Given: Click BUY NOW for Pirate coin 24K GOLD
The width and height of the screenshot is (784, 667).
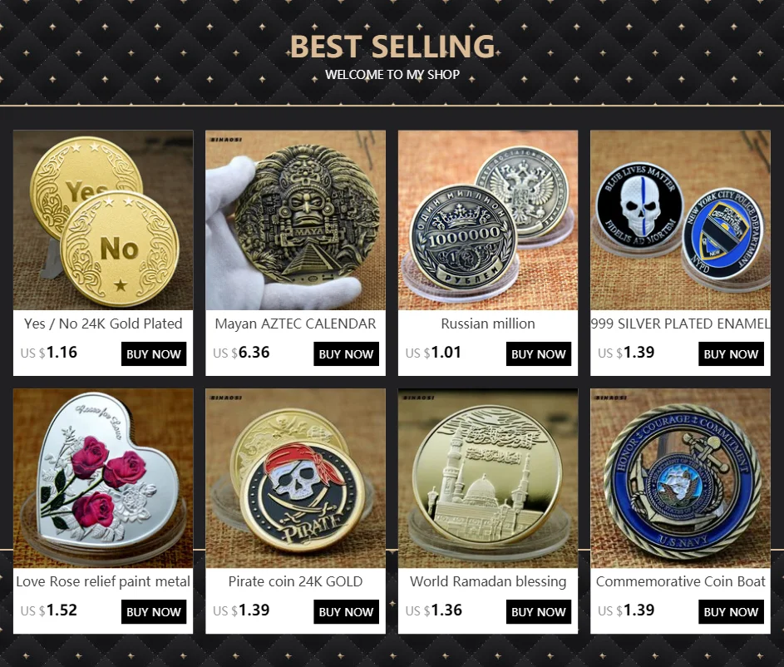Looking at the screenshot, I should point(346,611).
